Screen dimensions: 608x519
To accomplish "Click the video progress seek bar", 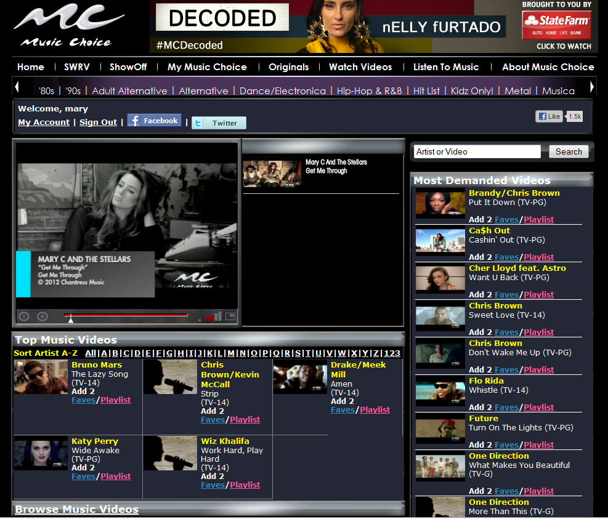I will tap(126, 315).
